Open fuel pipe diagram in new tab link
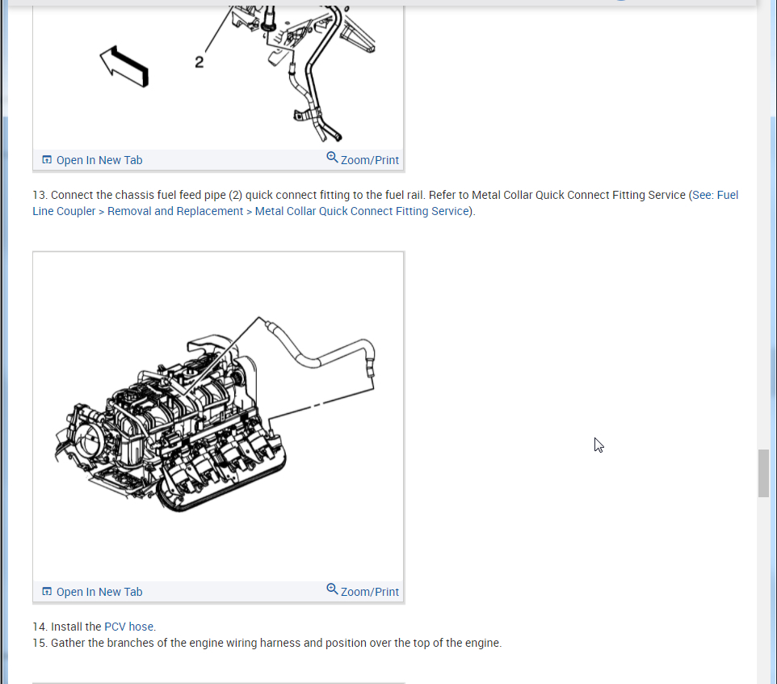777x684 pixels. pos(99,160)
